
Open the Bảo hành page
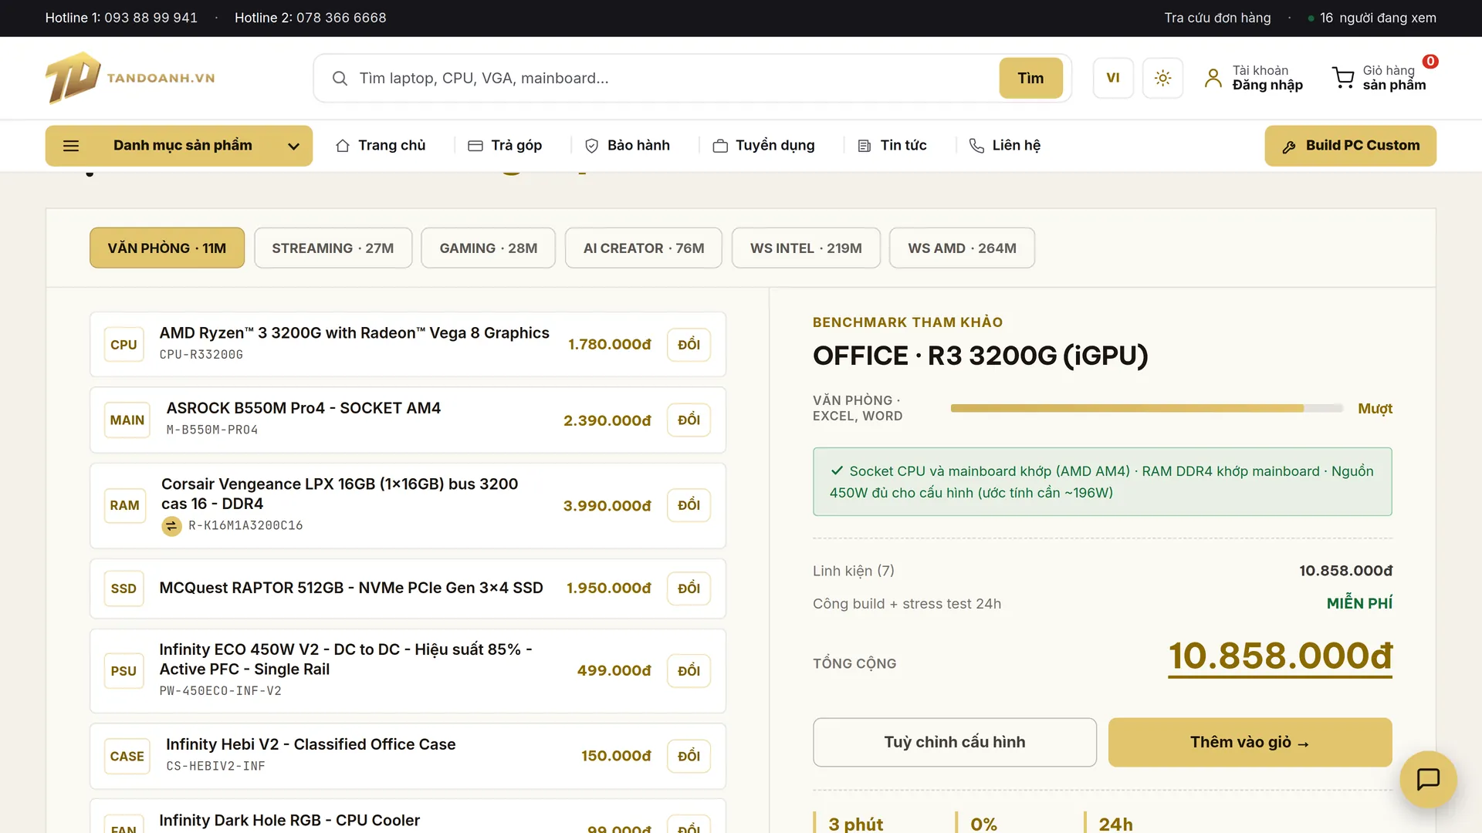[627, 146]
